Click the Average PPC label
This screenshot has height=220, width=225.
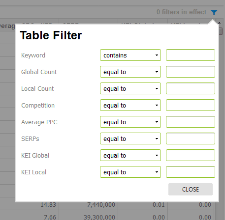click(x=39, y=122)
